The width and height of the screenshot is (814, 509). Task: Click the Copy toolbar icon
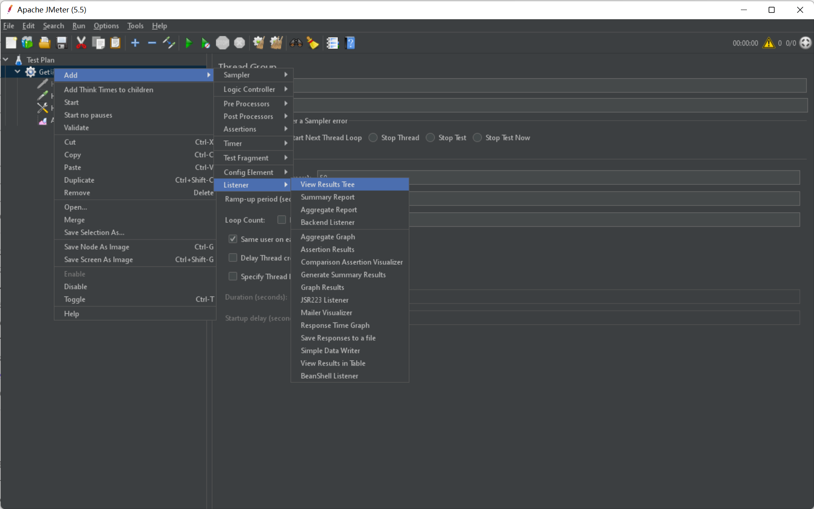[98, 43]
